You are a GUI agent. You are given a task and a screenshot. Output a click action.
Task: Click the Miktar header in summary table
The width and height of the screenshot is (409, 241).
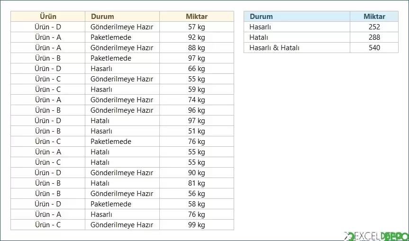[x=374, y=17]
